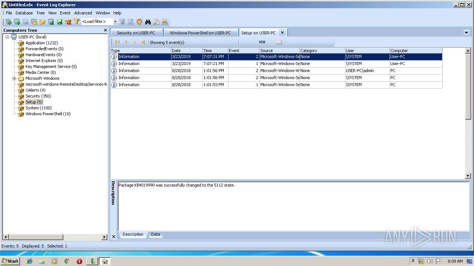Click the Find binoculars toolbar icon

tap(148, 22)
